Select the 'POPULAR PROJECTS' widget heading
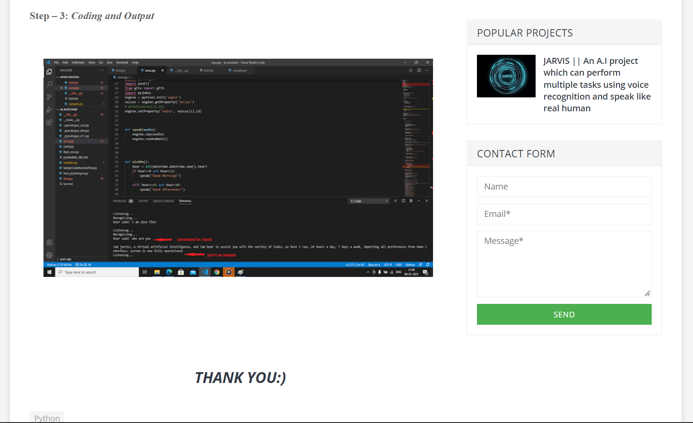693x423 pixels. 525,33
